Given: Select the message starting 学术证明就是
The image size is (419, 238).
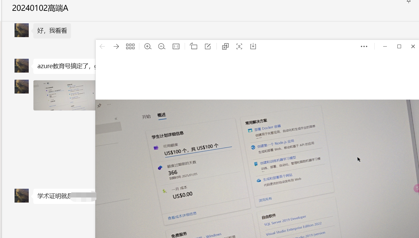Looking at the screenshot, I should (65, 196).
